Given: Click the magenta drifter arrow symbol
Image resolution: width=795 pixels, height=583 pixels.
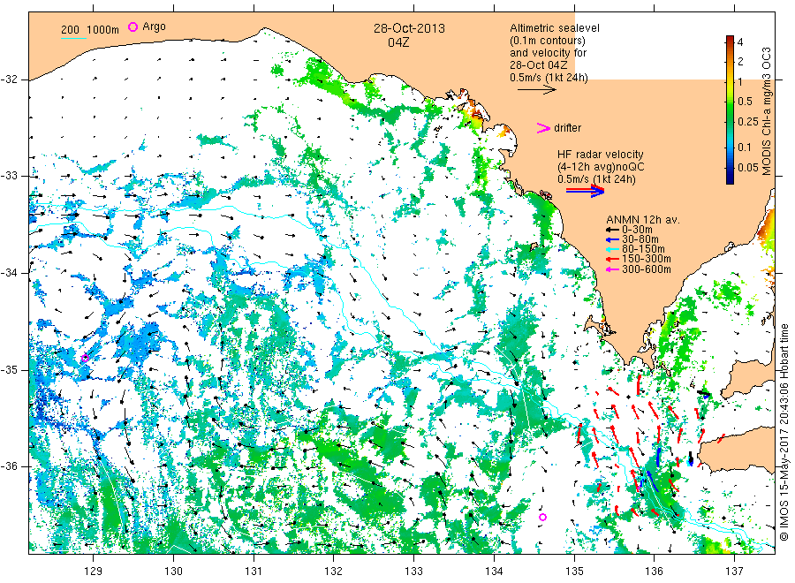Looking at the screenshot, I should click(543, 128).
